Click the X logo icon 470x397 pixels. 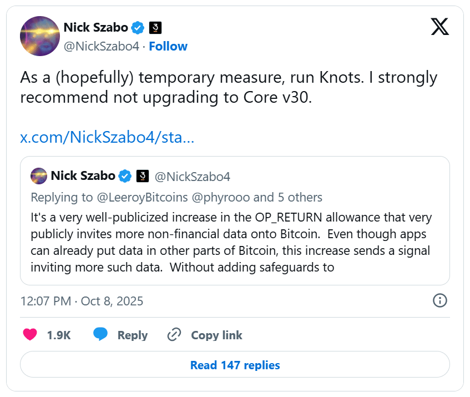[x=439, y=26]
